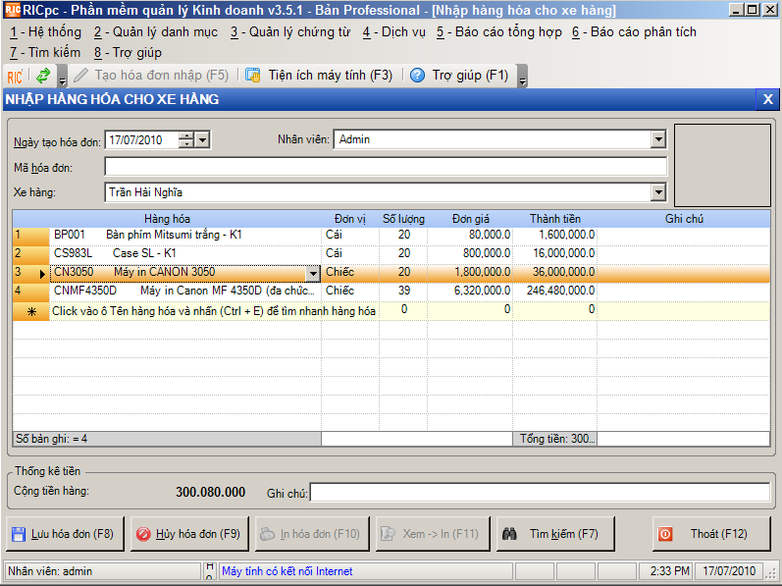
Task: Select row header number 1
Action: coord(31,236)
